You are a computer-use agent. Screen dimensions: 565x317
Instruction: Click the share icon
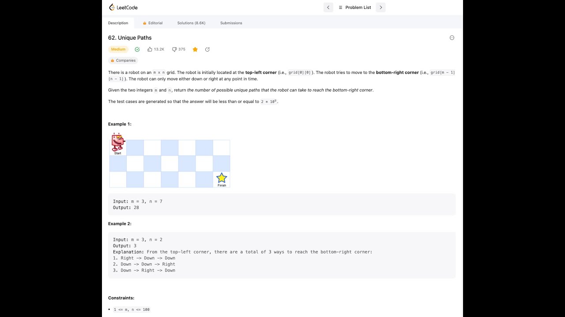[x=207, y=49]
